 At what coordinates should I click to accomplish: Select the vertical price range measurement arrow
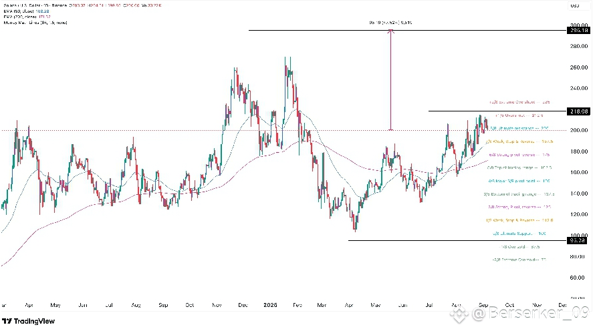[390, 80]
